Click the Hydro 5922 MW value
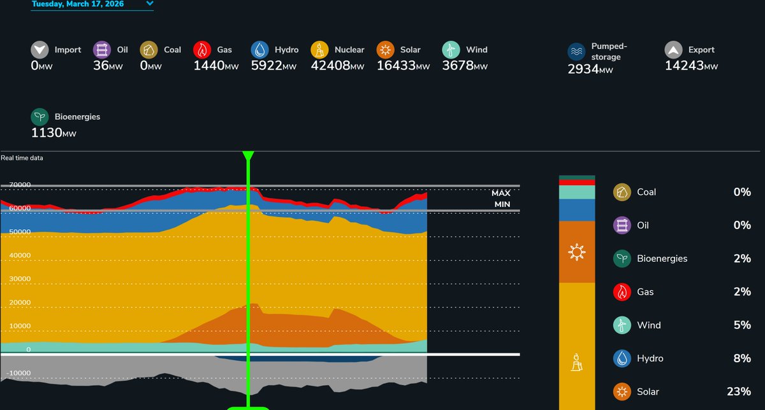Viewport: 765px width, 410px height. click(274, 65)
